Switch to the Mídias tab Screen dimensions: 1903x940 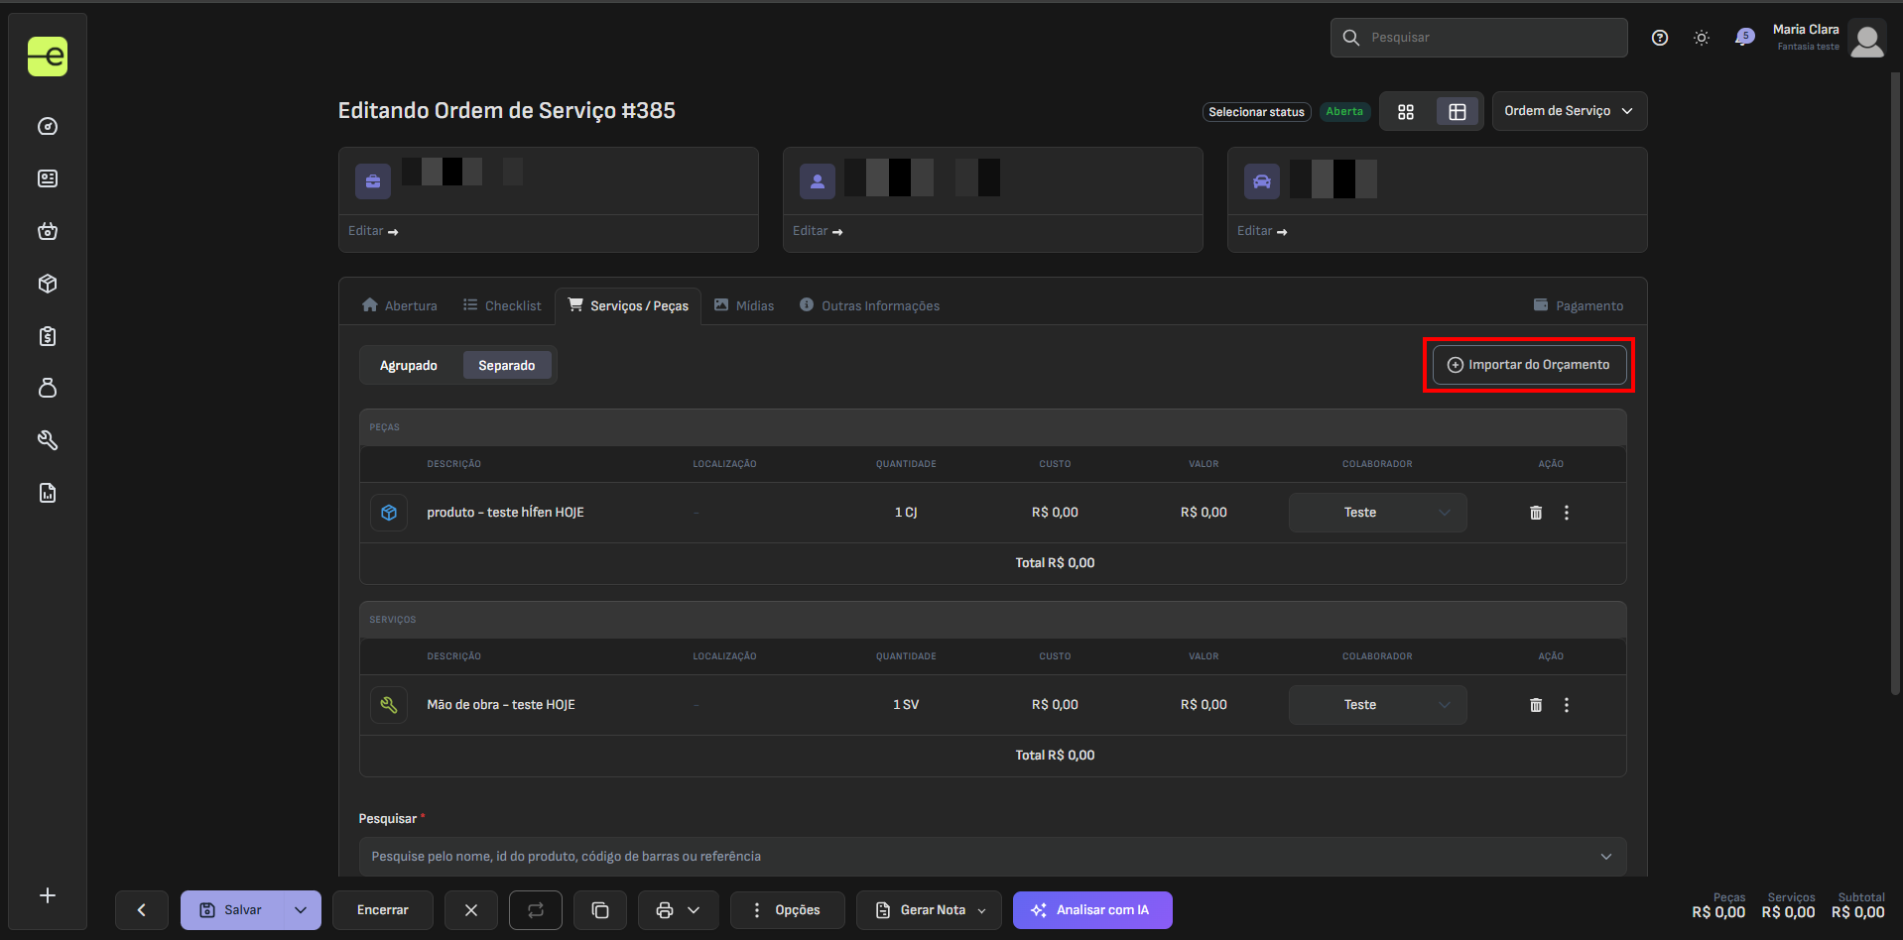(744, 305)
